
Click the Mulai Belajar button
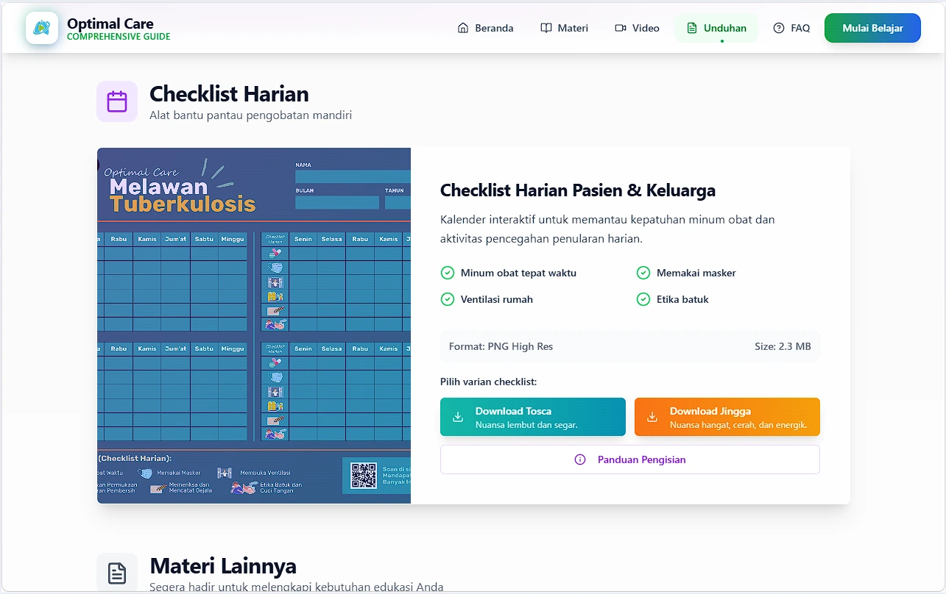pos(872,28)
